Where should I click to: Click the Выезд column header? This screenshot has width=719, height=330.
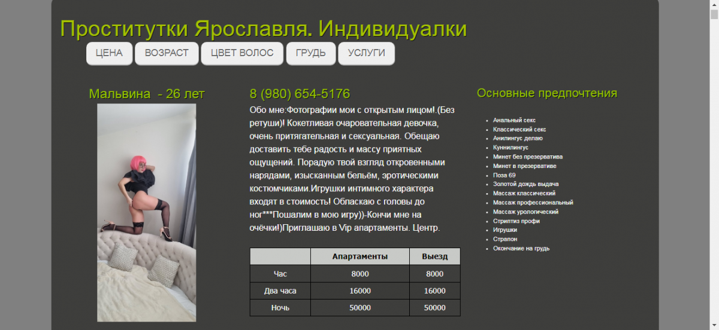pos(434,256)
